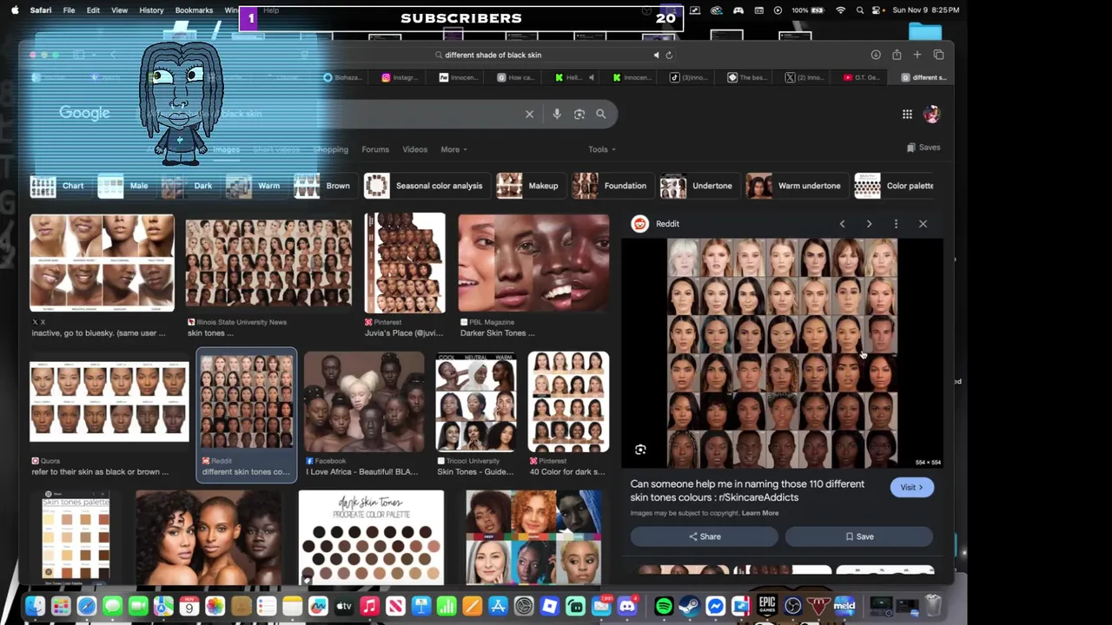This screenshot has width=1112, height=625.
Task: Open dark skin tones Procreate palette image
Action: pyautogui.click(x=371, y=537)
